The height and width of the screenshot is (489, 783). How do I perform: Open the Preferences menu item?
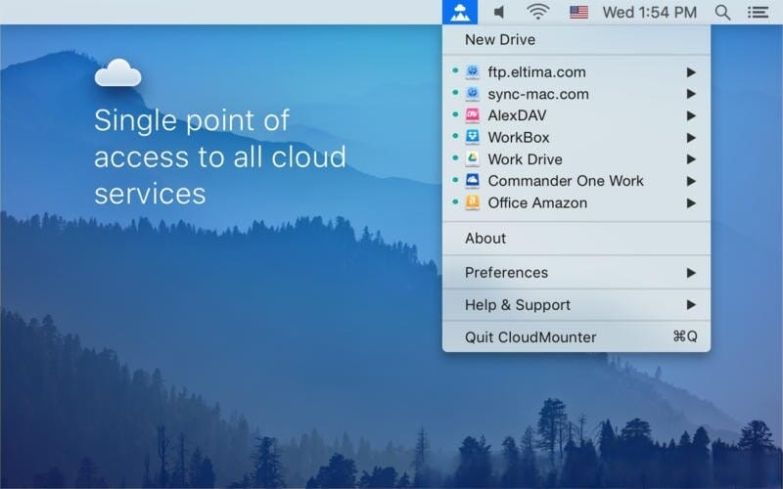coord(576,273)
